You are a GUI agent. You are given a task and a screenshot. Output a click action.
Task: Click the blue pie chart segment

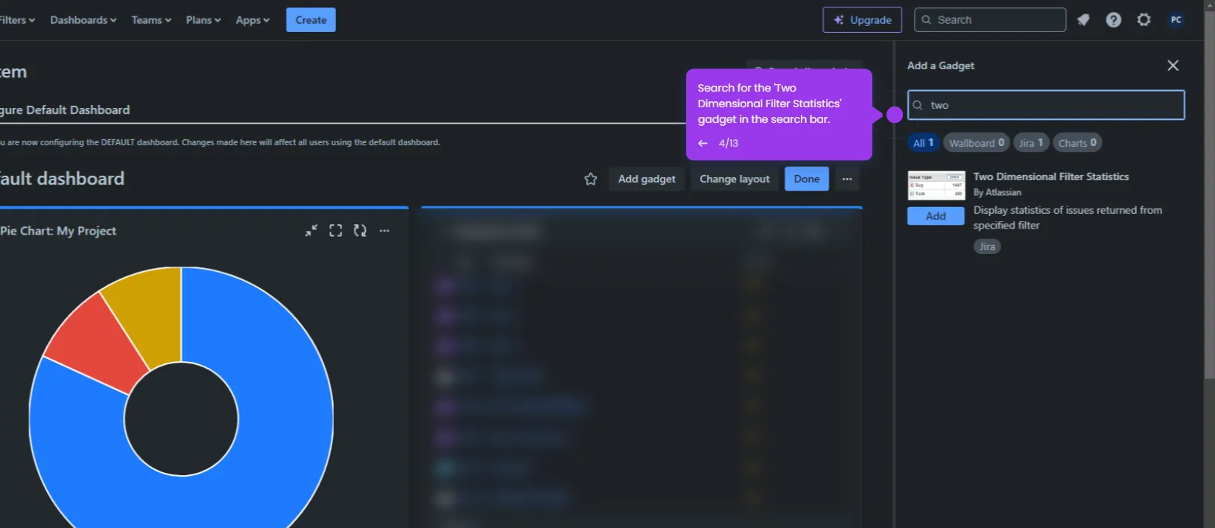pyautogui.click(x=283, y=417)
